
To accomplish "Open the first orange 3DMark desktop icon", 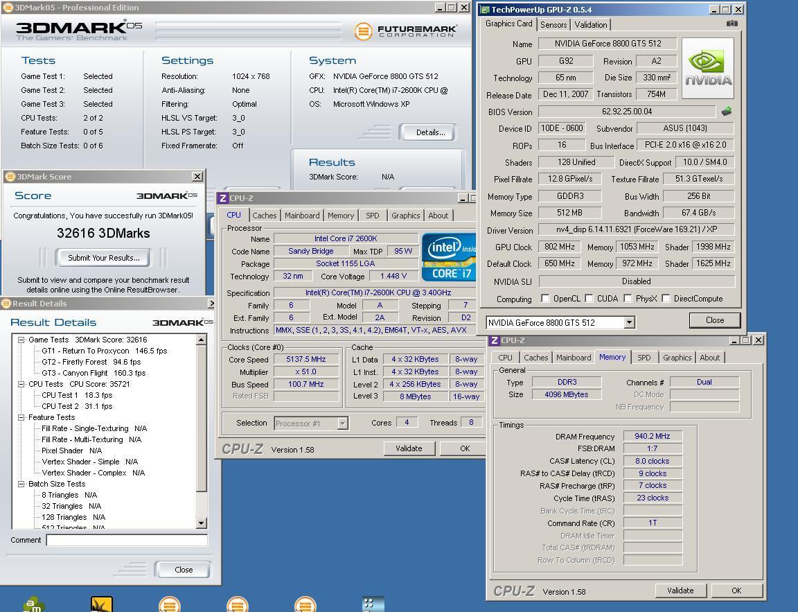I will point(170,604).
